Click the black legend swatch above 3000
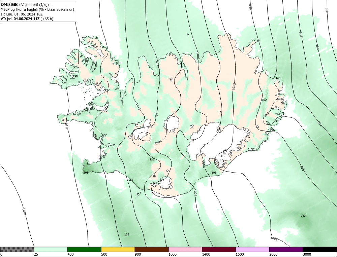The image size is (337, 257). pyautogui.click(x=320, y=249)
